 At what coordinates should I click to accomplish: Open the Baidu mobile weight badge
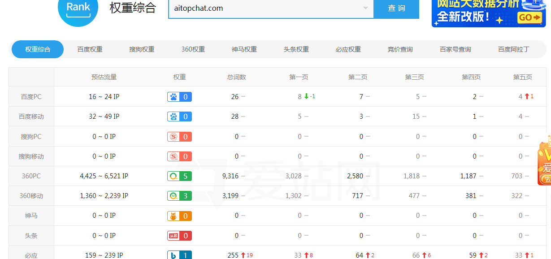click(x=179, y=117)
